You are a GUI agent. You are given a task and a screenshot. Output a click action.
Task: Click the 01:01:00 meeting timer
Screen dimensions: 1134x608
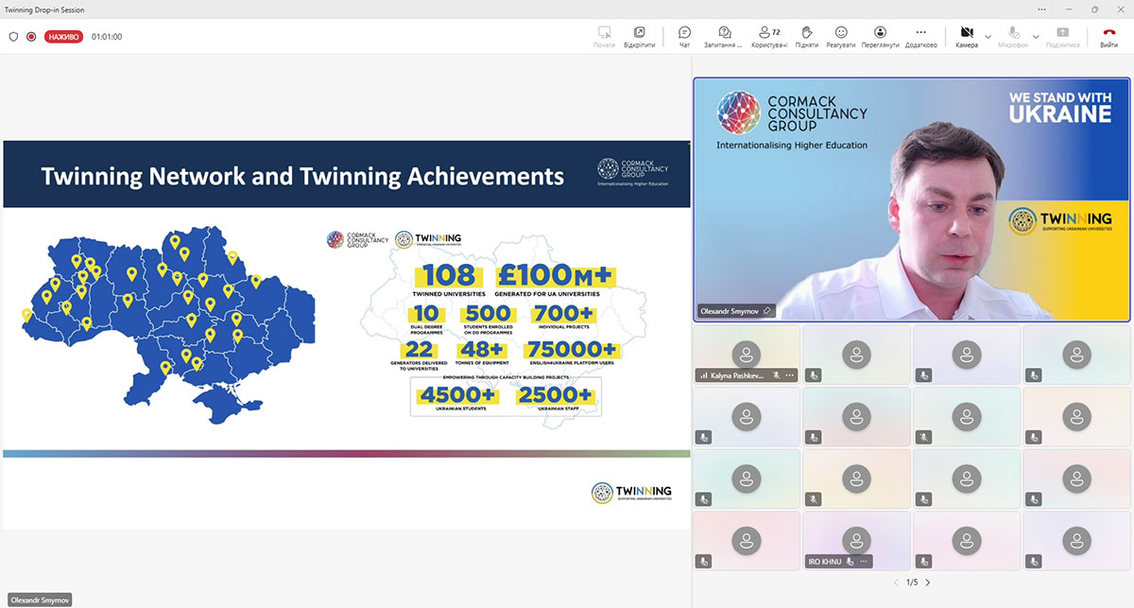[107, 37]
